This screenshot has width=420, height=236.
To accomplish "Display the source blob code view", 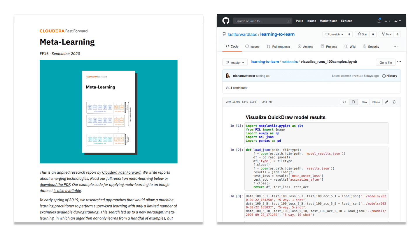I will pyautogui.click(x=344, y=102).
